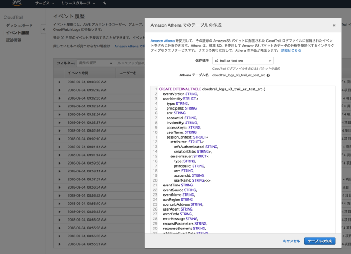The height and width of the screenshot is (254, 351).
Task: Click the 'eventTime STRING,' SQL line
Action: point(178,185)
